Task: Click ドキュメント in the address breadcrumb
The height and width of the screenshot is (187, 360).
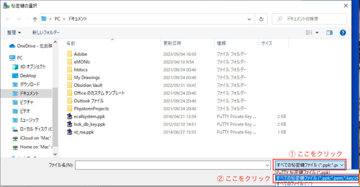Action: [78, 19]
